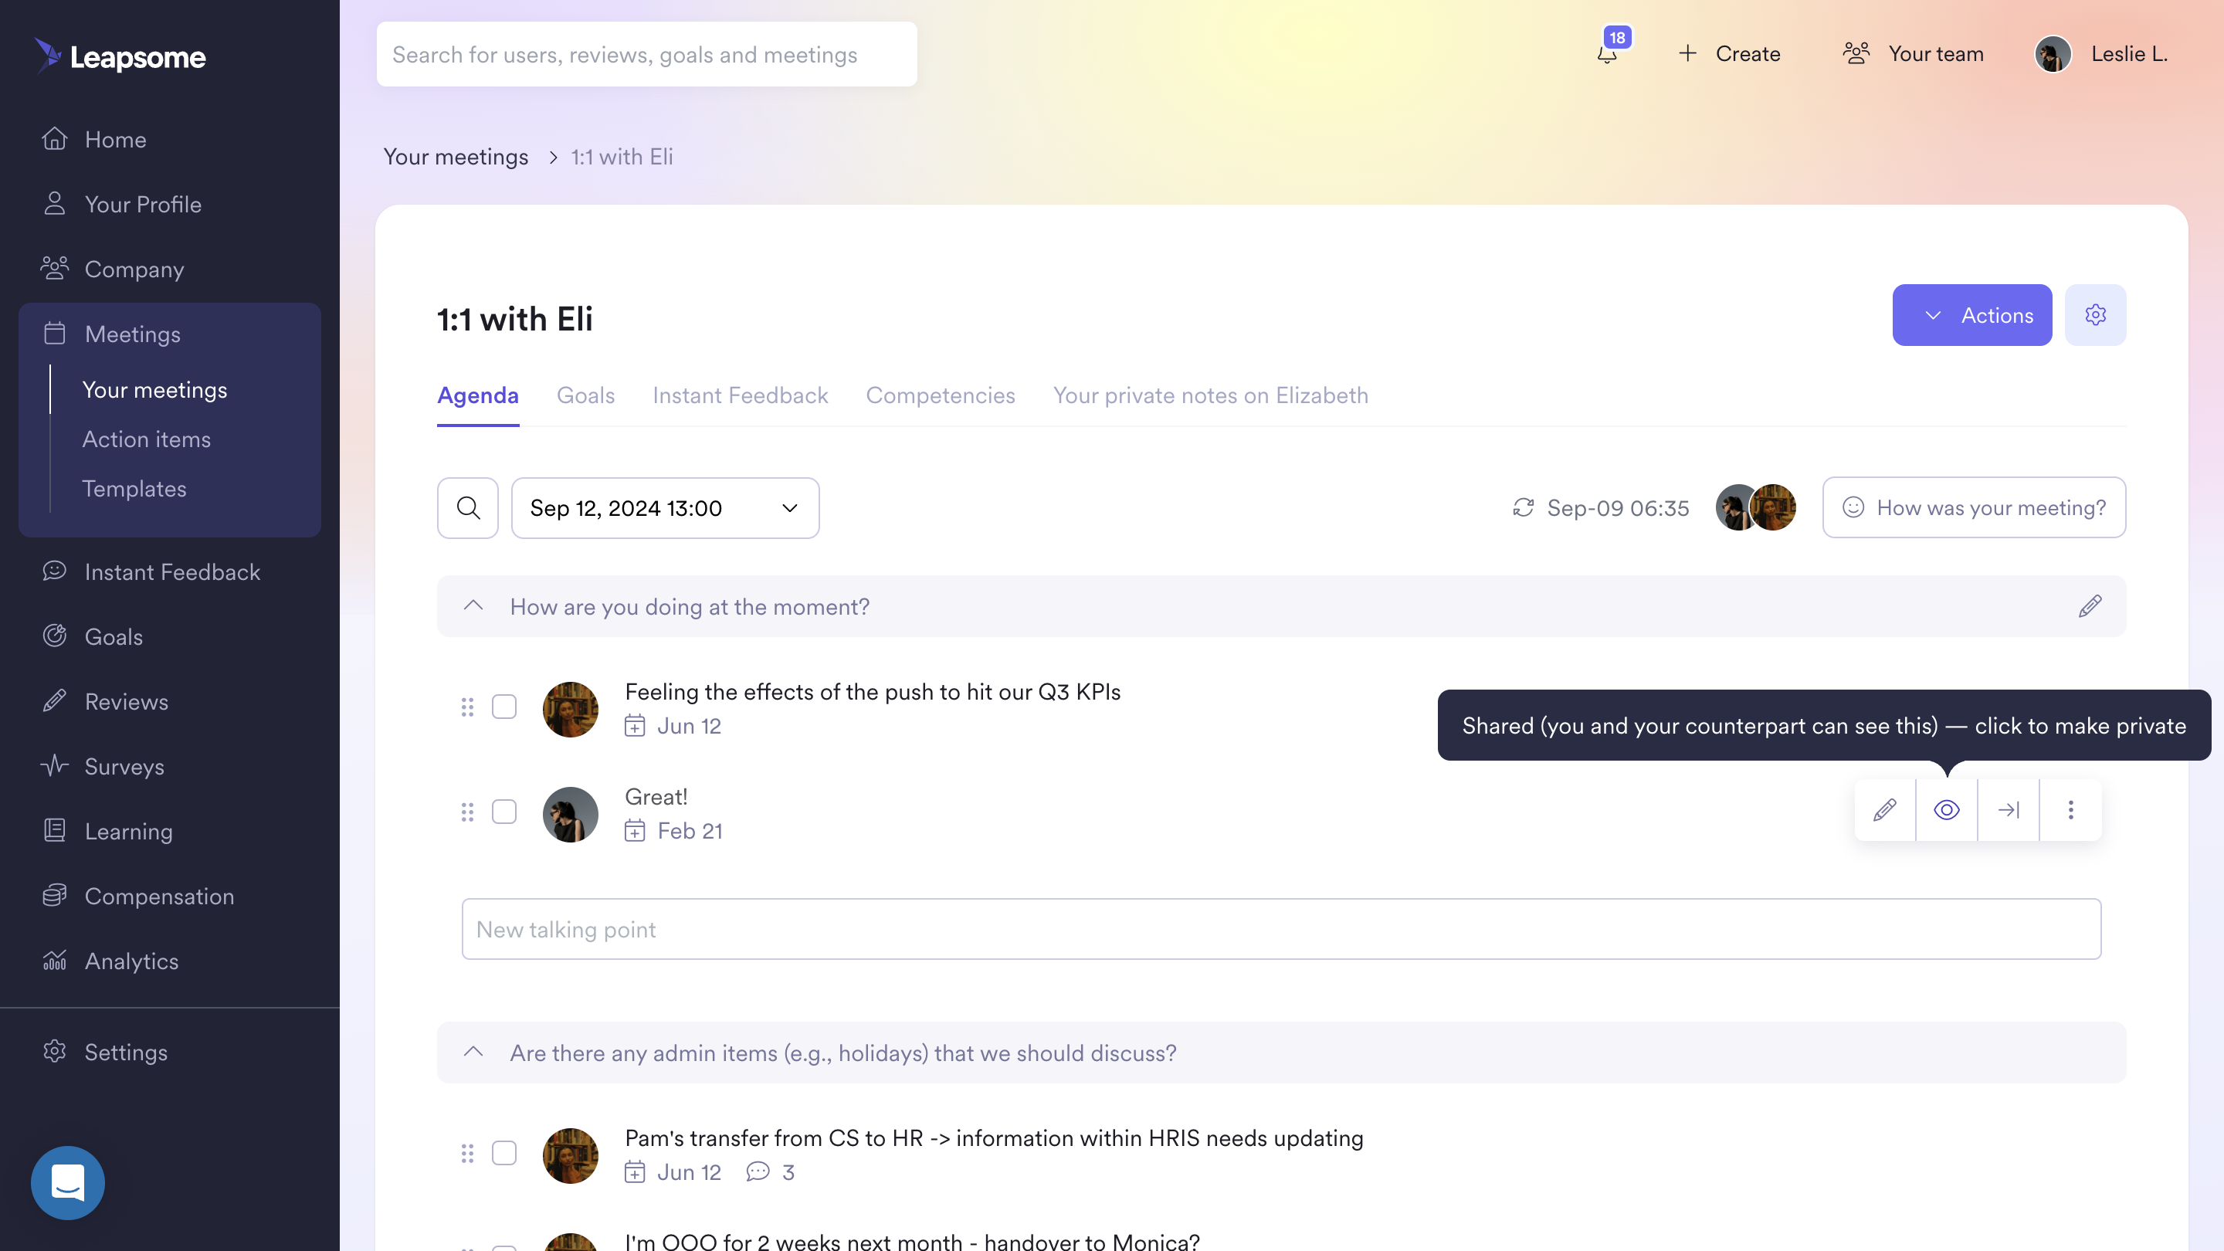Grab drag handle of Pam's transfer item
2224x1251 pixels.
468,1154
